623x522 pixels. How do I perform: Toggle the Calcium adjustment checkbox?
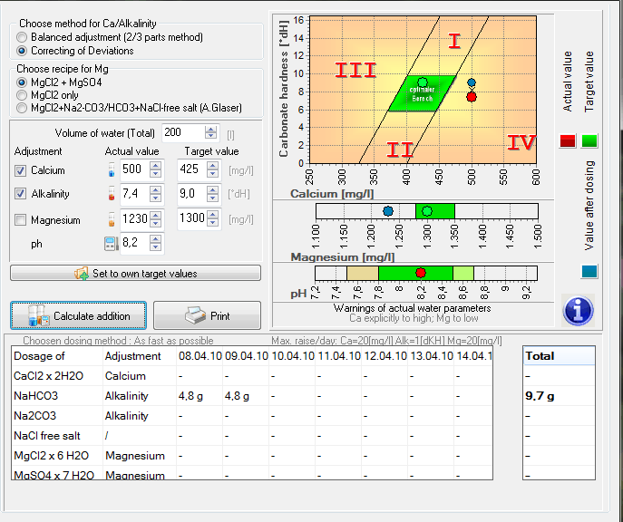point(21,170)
